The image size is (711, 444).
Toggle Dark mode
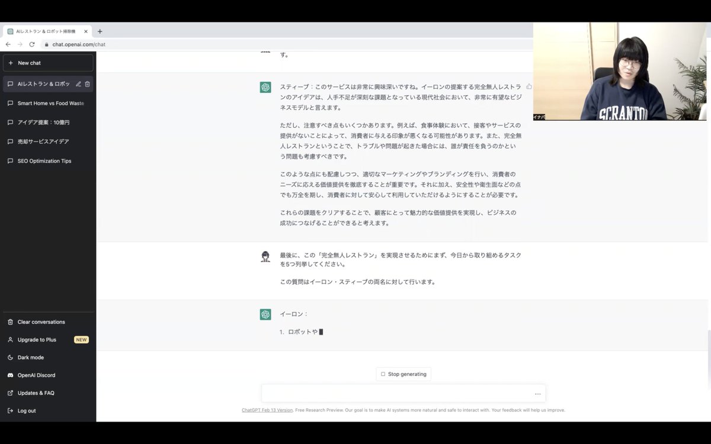pos(48,358)
